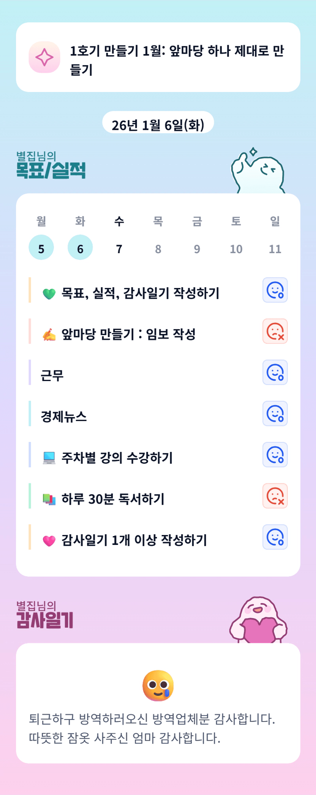Tap the teary face emoji in 감사일기
This screenshot has width=316, height=795.
pyautogui.click(x=158, y=685)
